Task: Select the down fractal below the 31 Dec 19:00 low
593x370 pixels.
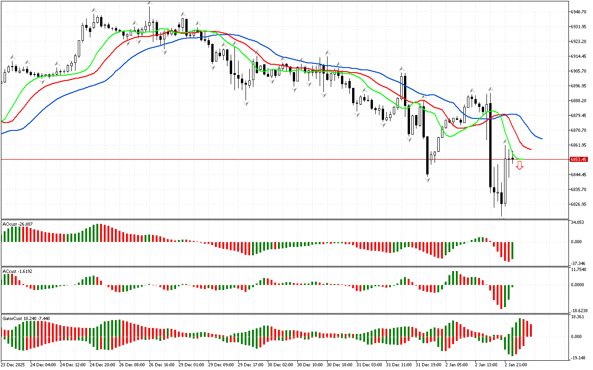Action: (428, 179)
